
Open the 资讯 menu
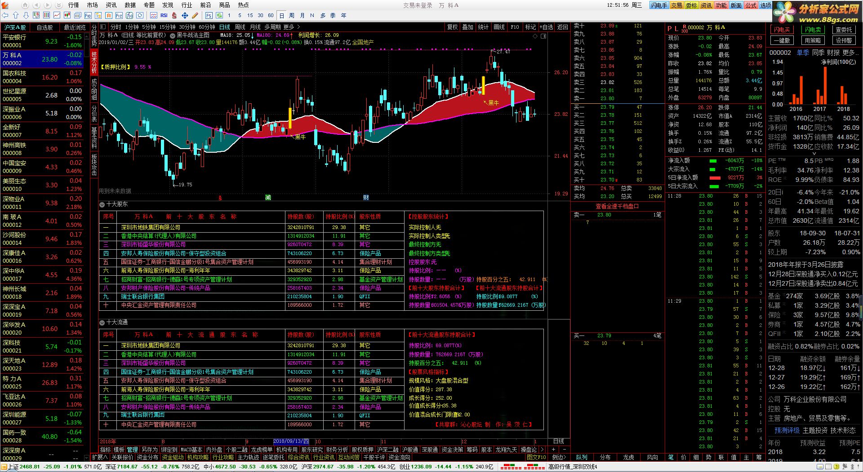[111, 5]
